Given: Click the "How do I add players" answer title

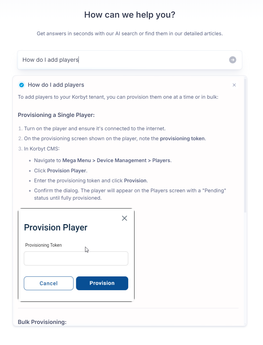Looking at the screenshot, I should coord(56,85).
